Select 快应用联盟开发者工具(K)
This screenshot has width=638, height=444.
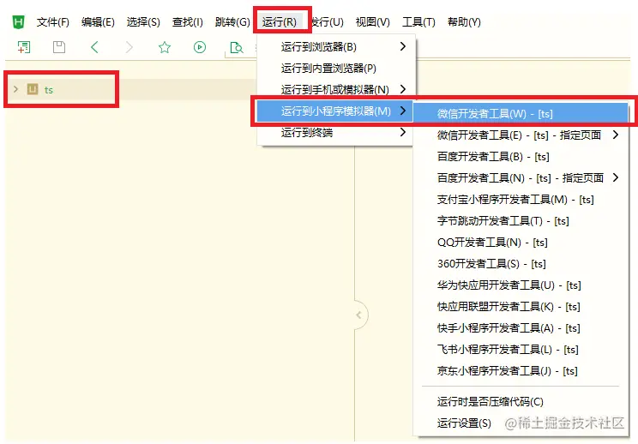coord(521,307)
